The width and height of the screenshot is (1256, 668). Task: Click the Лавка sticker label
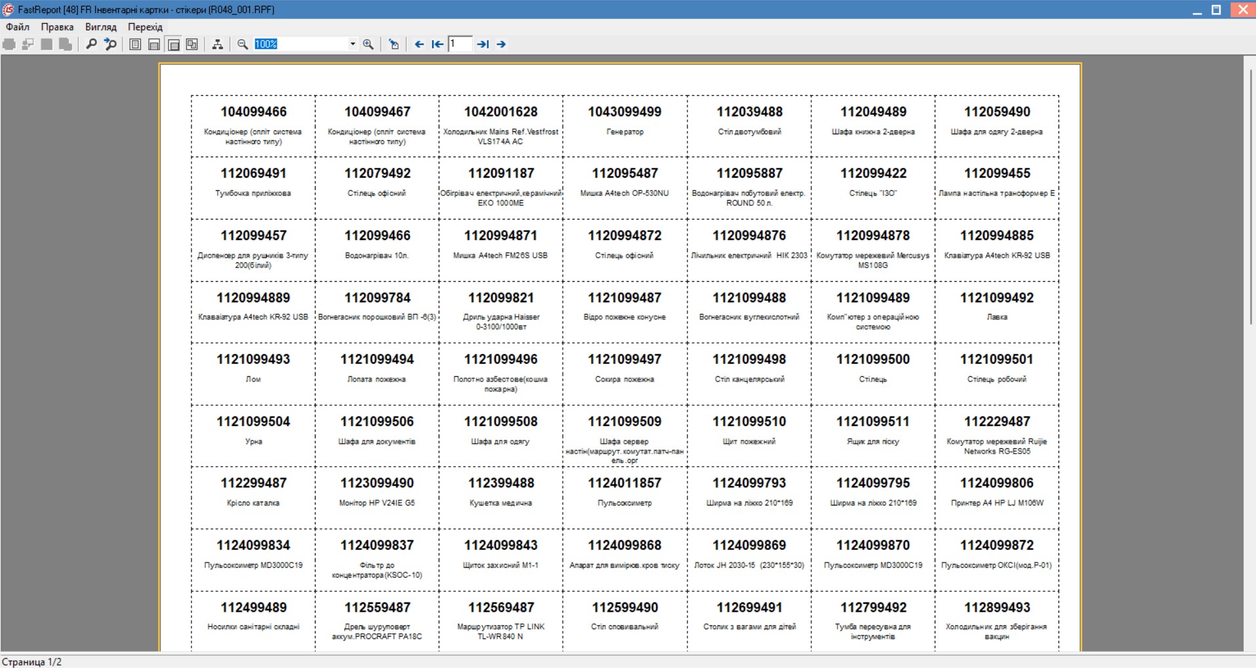(x=997, y=317)
